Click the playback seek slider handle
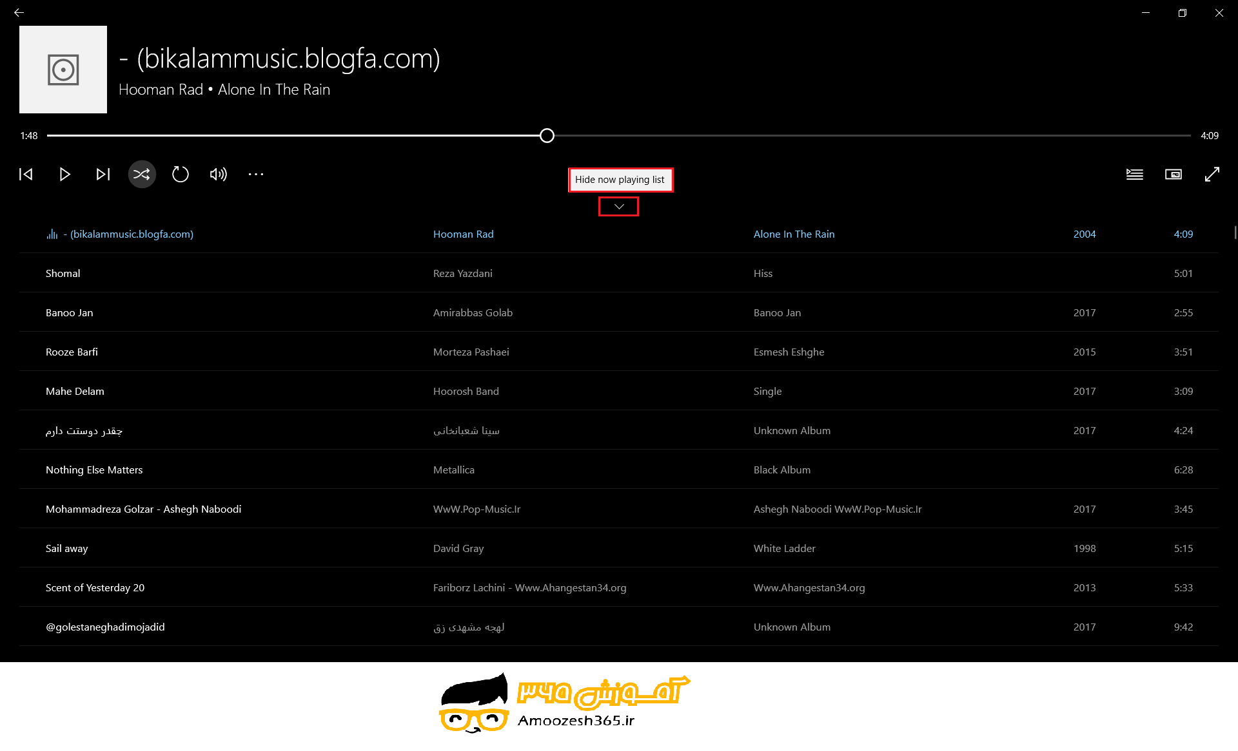The width and height of the screenshot is (1238, 751). tap(547, 136)
